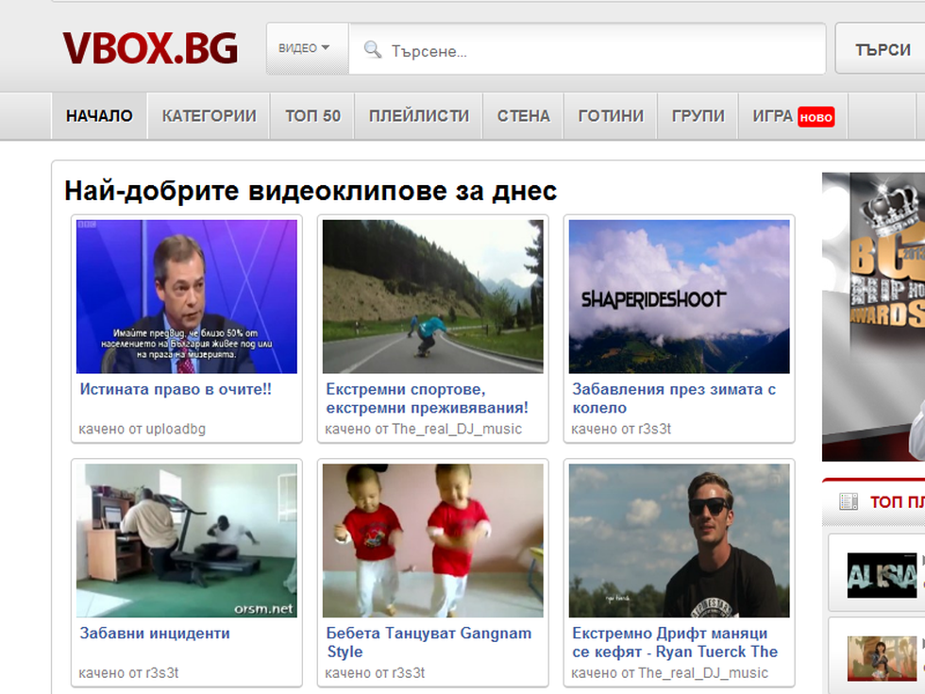925x694 pixels.
Task: Click the title Истината право в очите!!
Action: pos(176,389)
